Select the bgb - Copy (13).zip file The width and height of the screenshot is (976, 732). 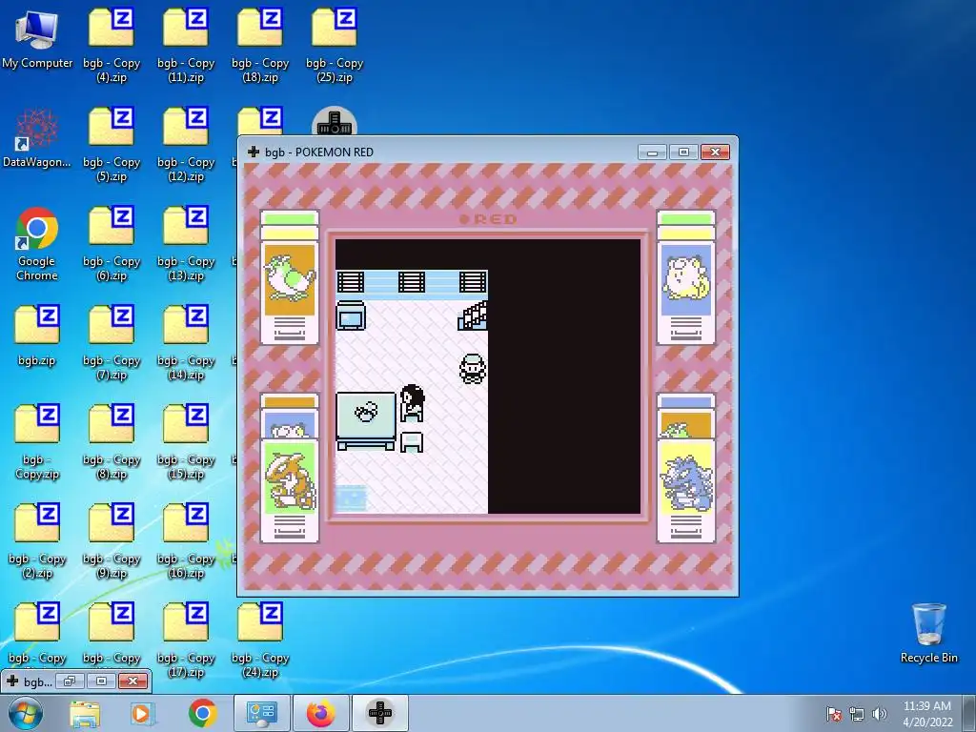pos(186,244)
